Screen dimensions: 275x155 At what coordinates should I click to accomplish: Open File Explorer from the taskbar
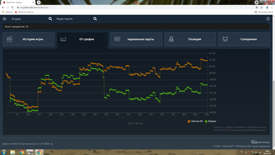[x=13, y=152]
